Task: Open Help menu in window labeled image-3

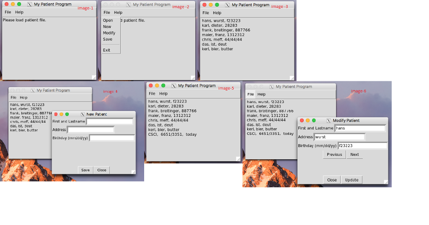Action: pos(217,13)
